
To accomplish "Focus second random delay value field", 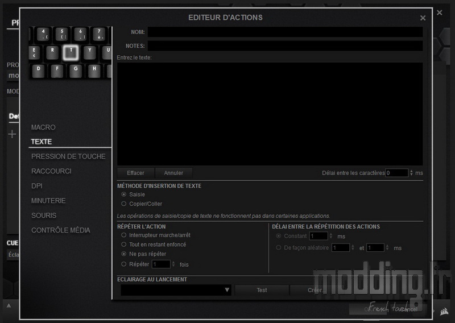I will click(x=375, y=247).
